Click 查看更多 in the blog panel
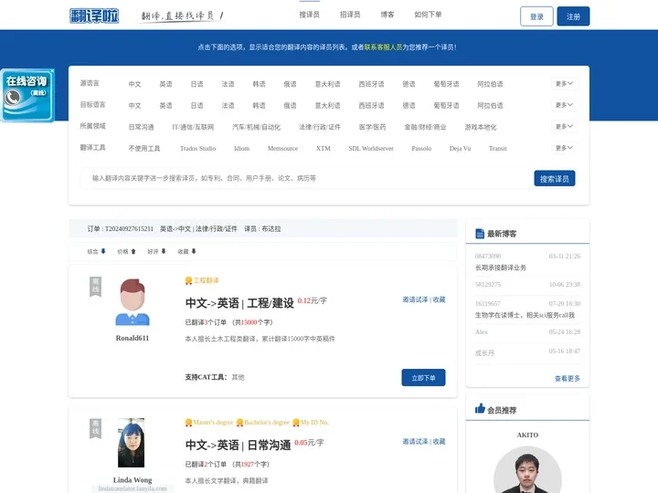 pos(568,379)
